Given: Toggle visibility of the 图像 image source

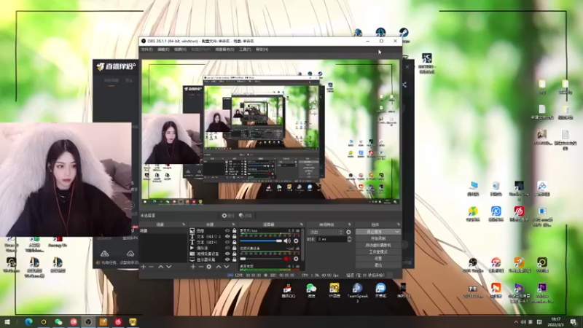Looking at the screenshot, I should point(227,231).
